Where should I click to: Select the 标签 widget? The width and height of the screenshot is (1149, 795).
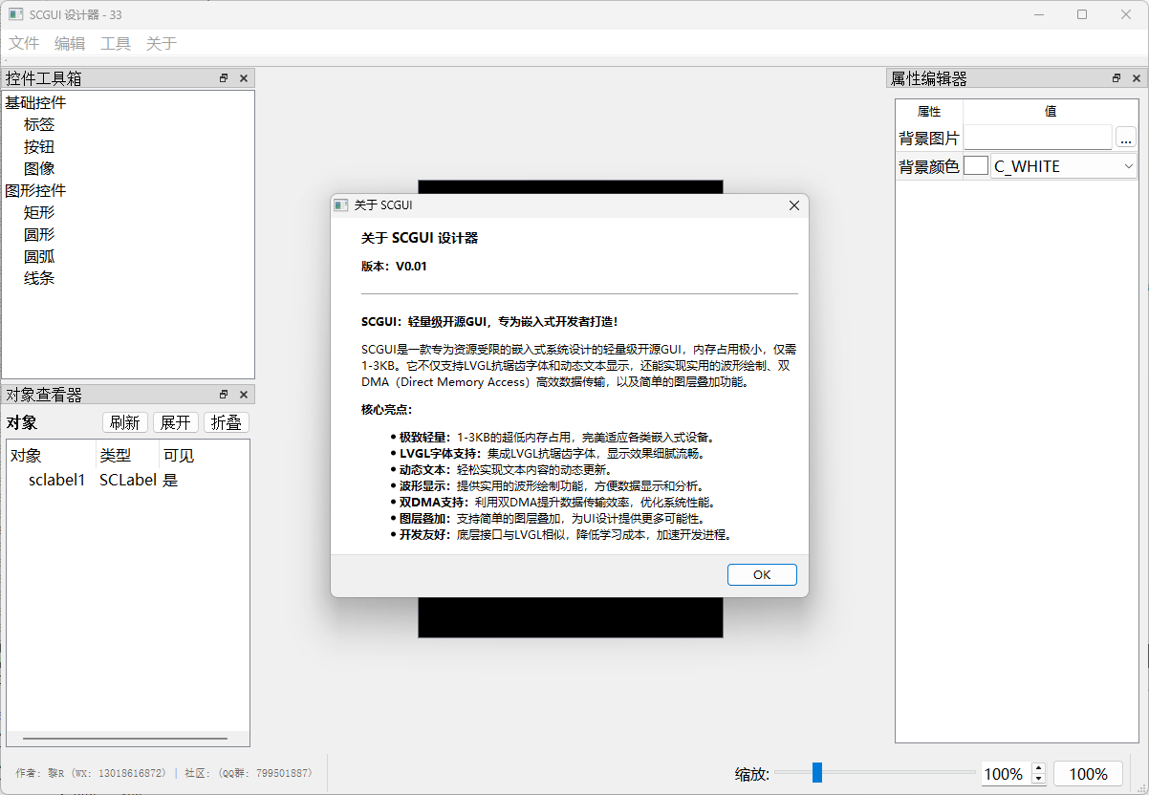[x=39, y=124]
